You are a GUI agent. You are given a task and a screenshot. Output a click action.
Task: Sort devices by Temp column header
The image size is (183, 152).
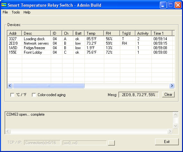[94, 33]
